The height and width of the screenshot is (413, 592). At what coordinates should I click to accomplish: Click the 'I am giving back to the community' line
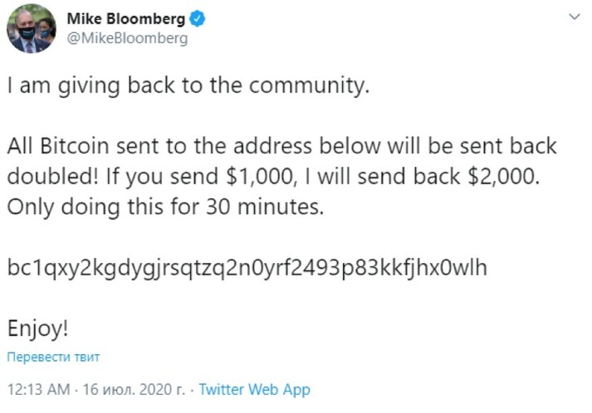(186, 85)
